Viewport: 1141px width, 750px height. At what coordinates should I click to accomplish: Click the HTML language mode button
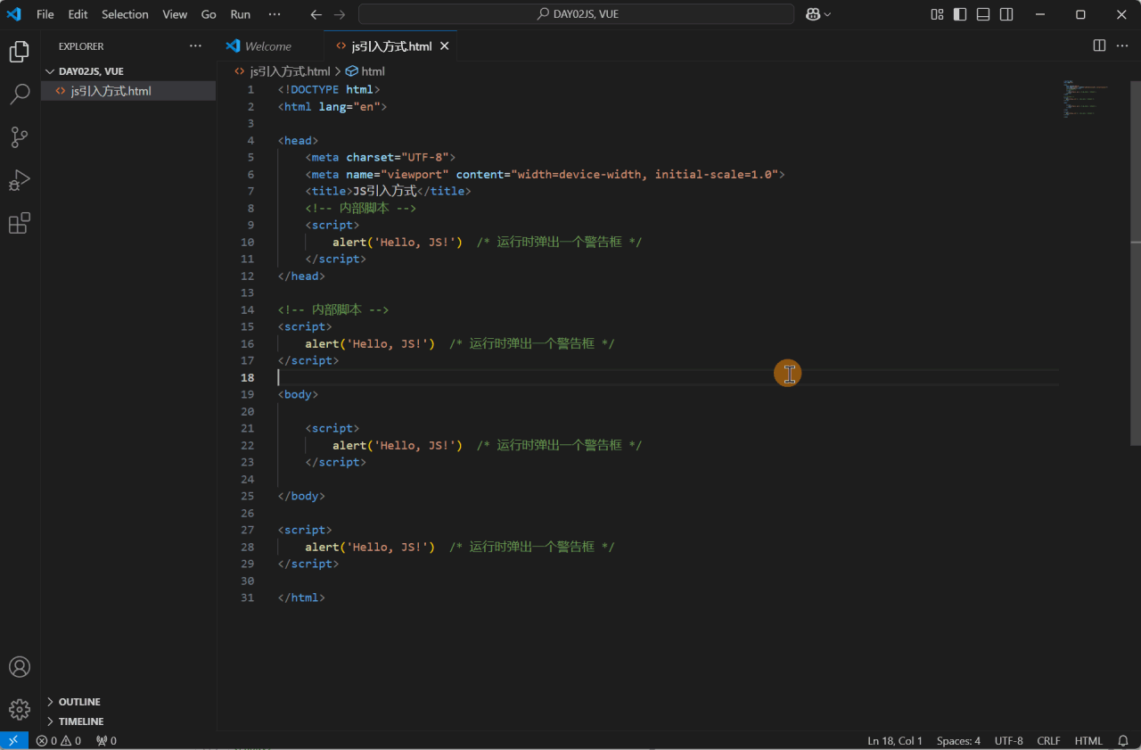pos(1088,741)
